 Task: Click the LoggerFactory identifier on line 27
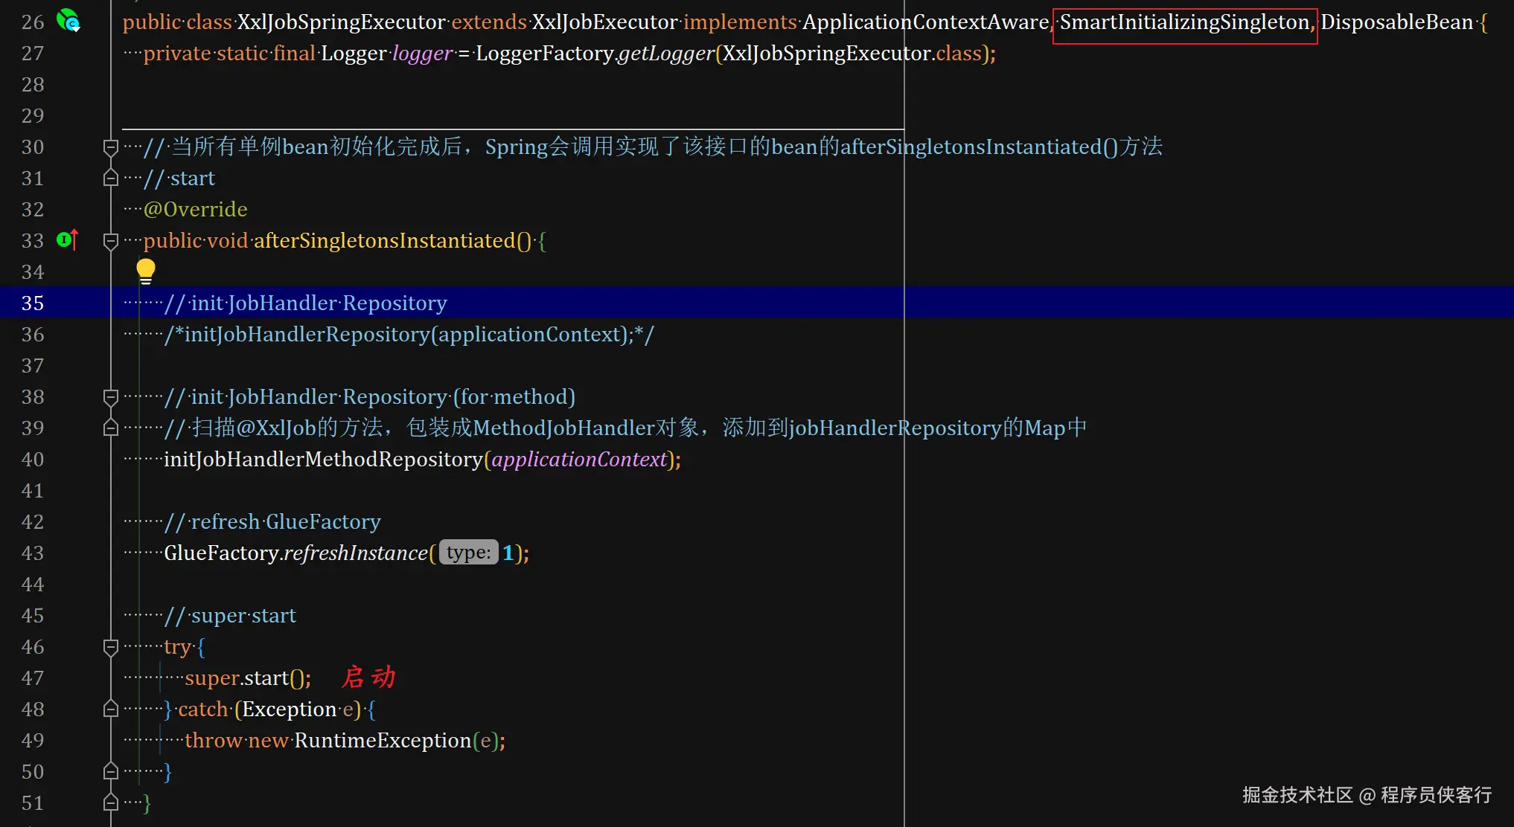(x=545, y=54)
